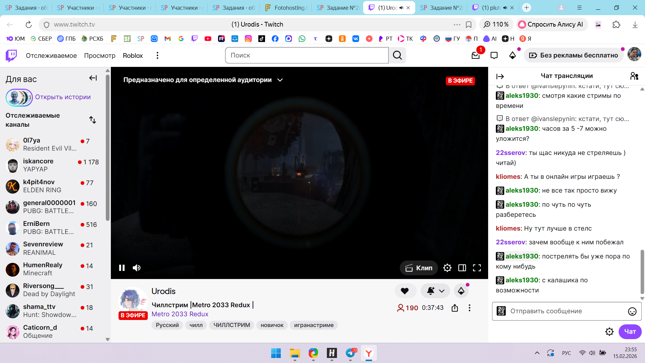Open the Roblox navigation item
This screenshot has width=645, height=363.
click(133, 55)
